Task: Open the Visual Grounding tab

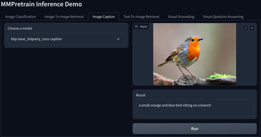Action: [x=181, y=17]
